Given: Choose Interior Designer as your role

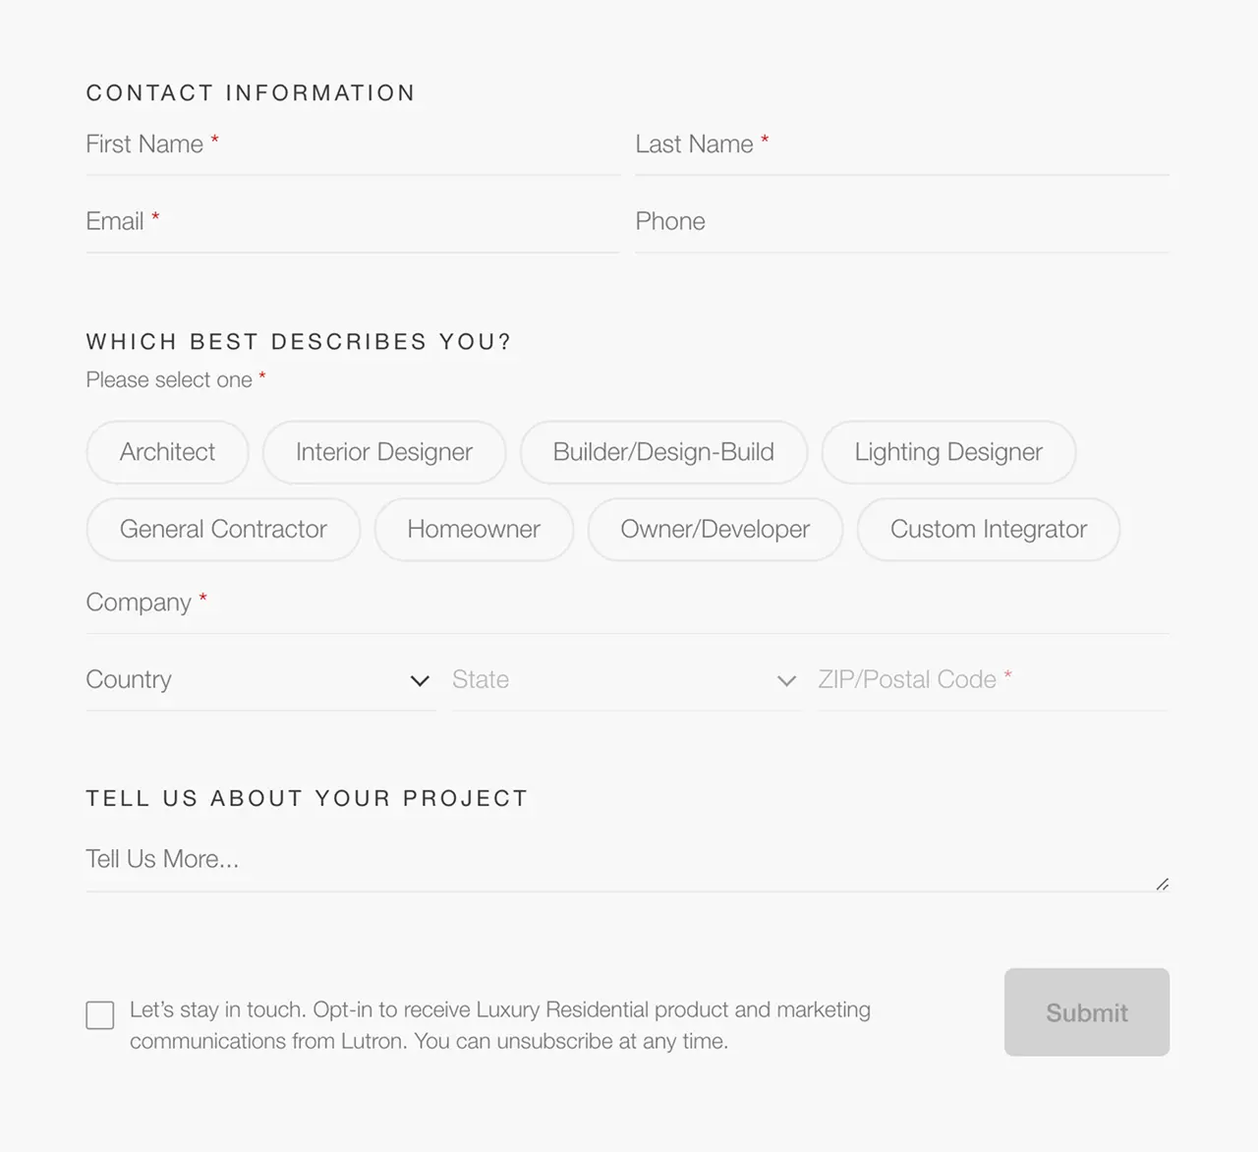Looking at the screenshot, I should [383, 452].
